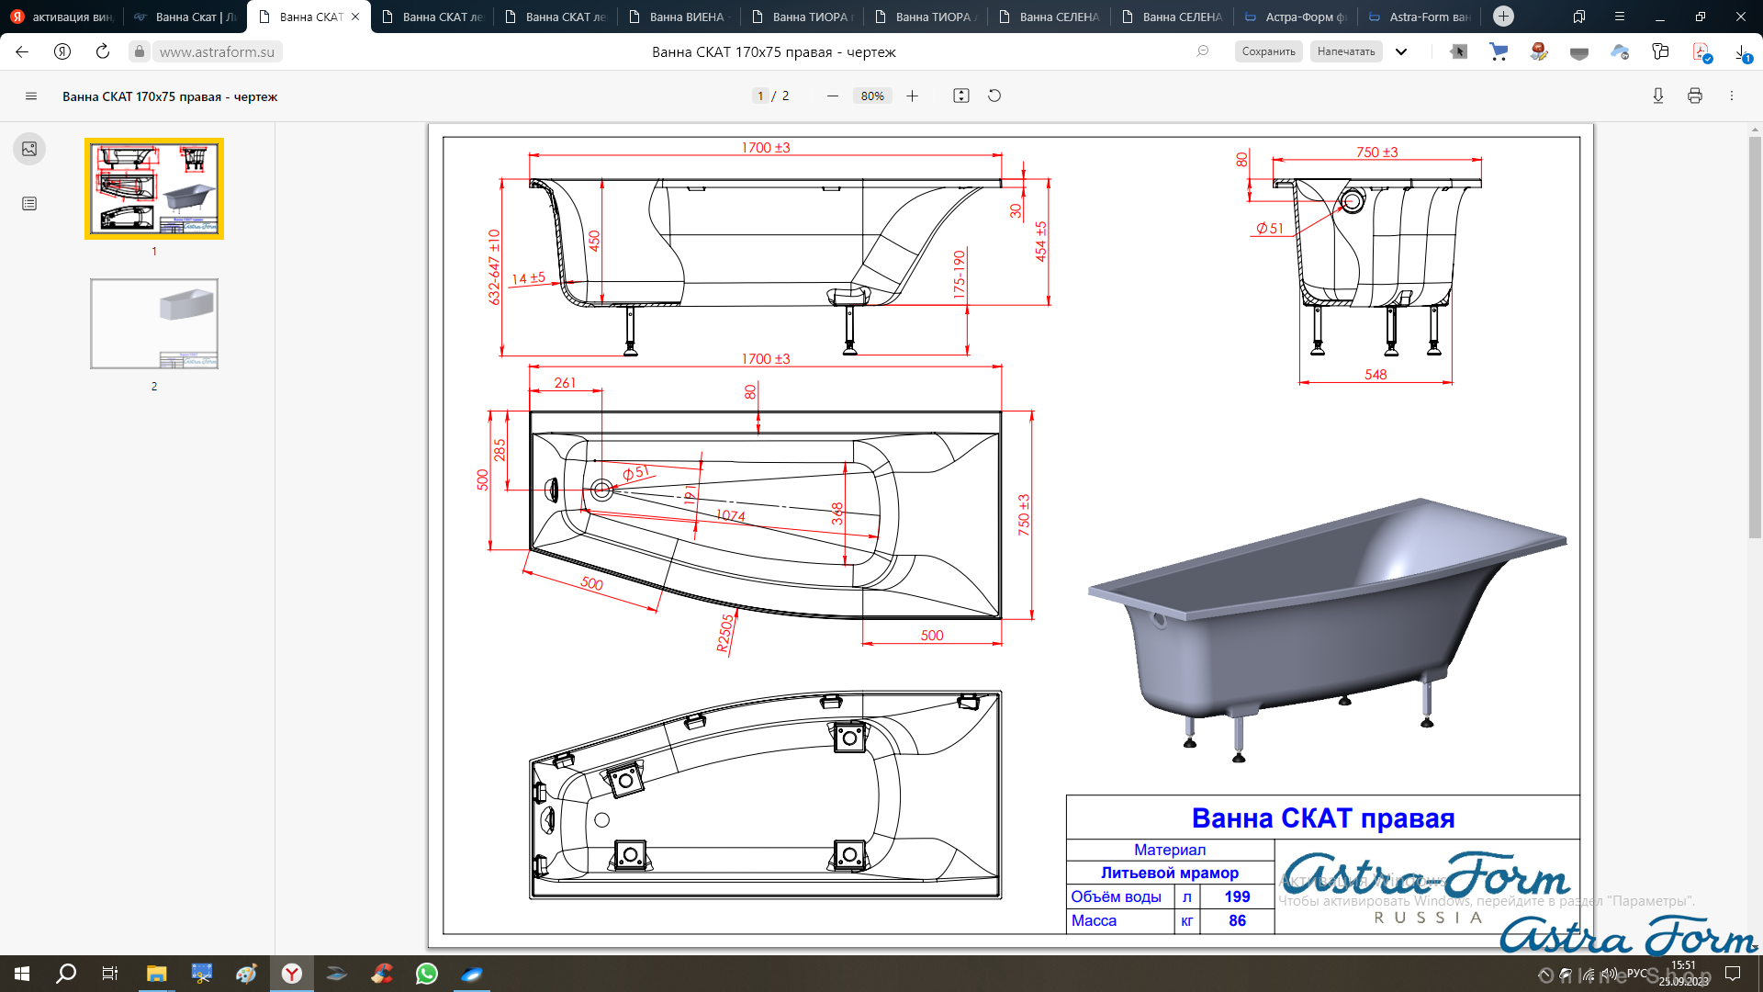Click the Сохранить button
Viewport: 1763px width, 992px height.
tap(1268, 51)
